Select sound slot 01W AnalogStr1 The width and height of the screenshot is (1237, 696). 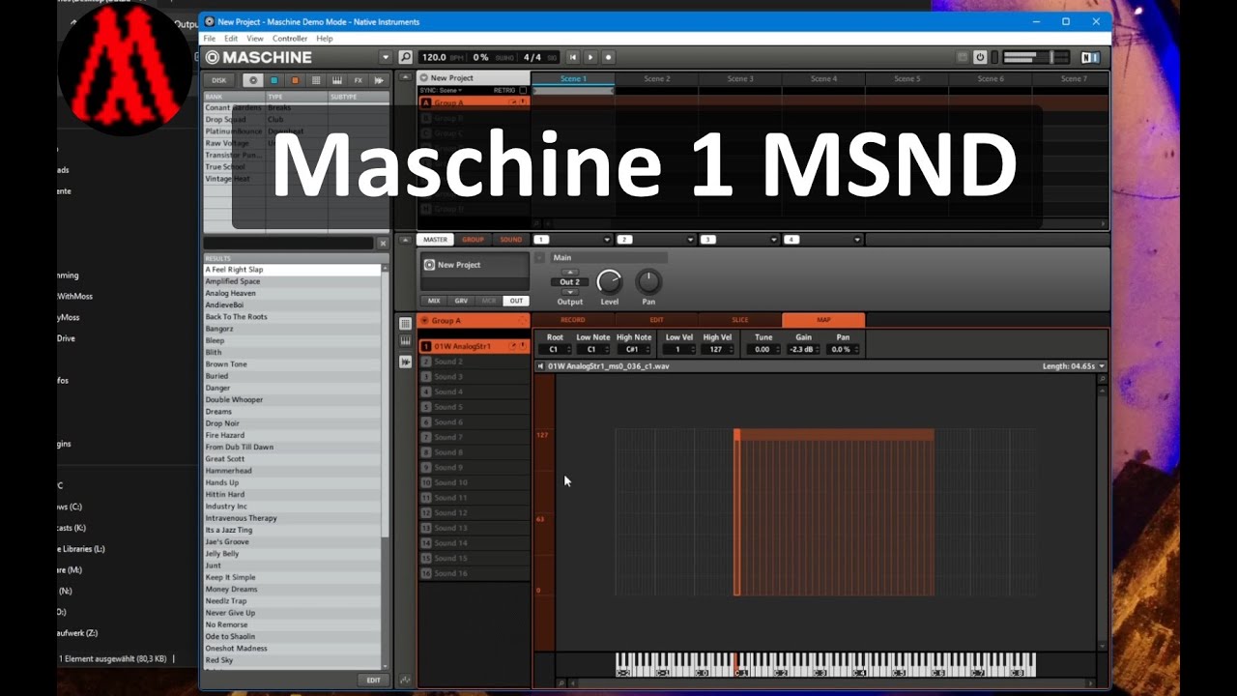[x=474, y=346]
